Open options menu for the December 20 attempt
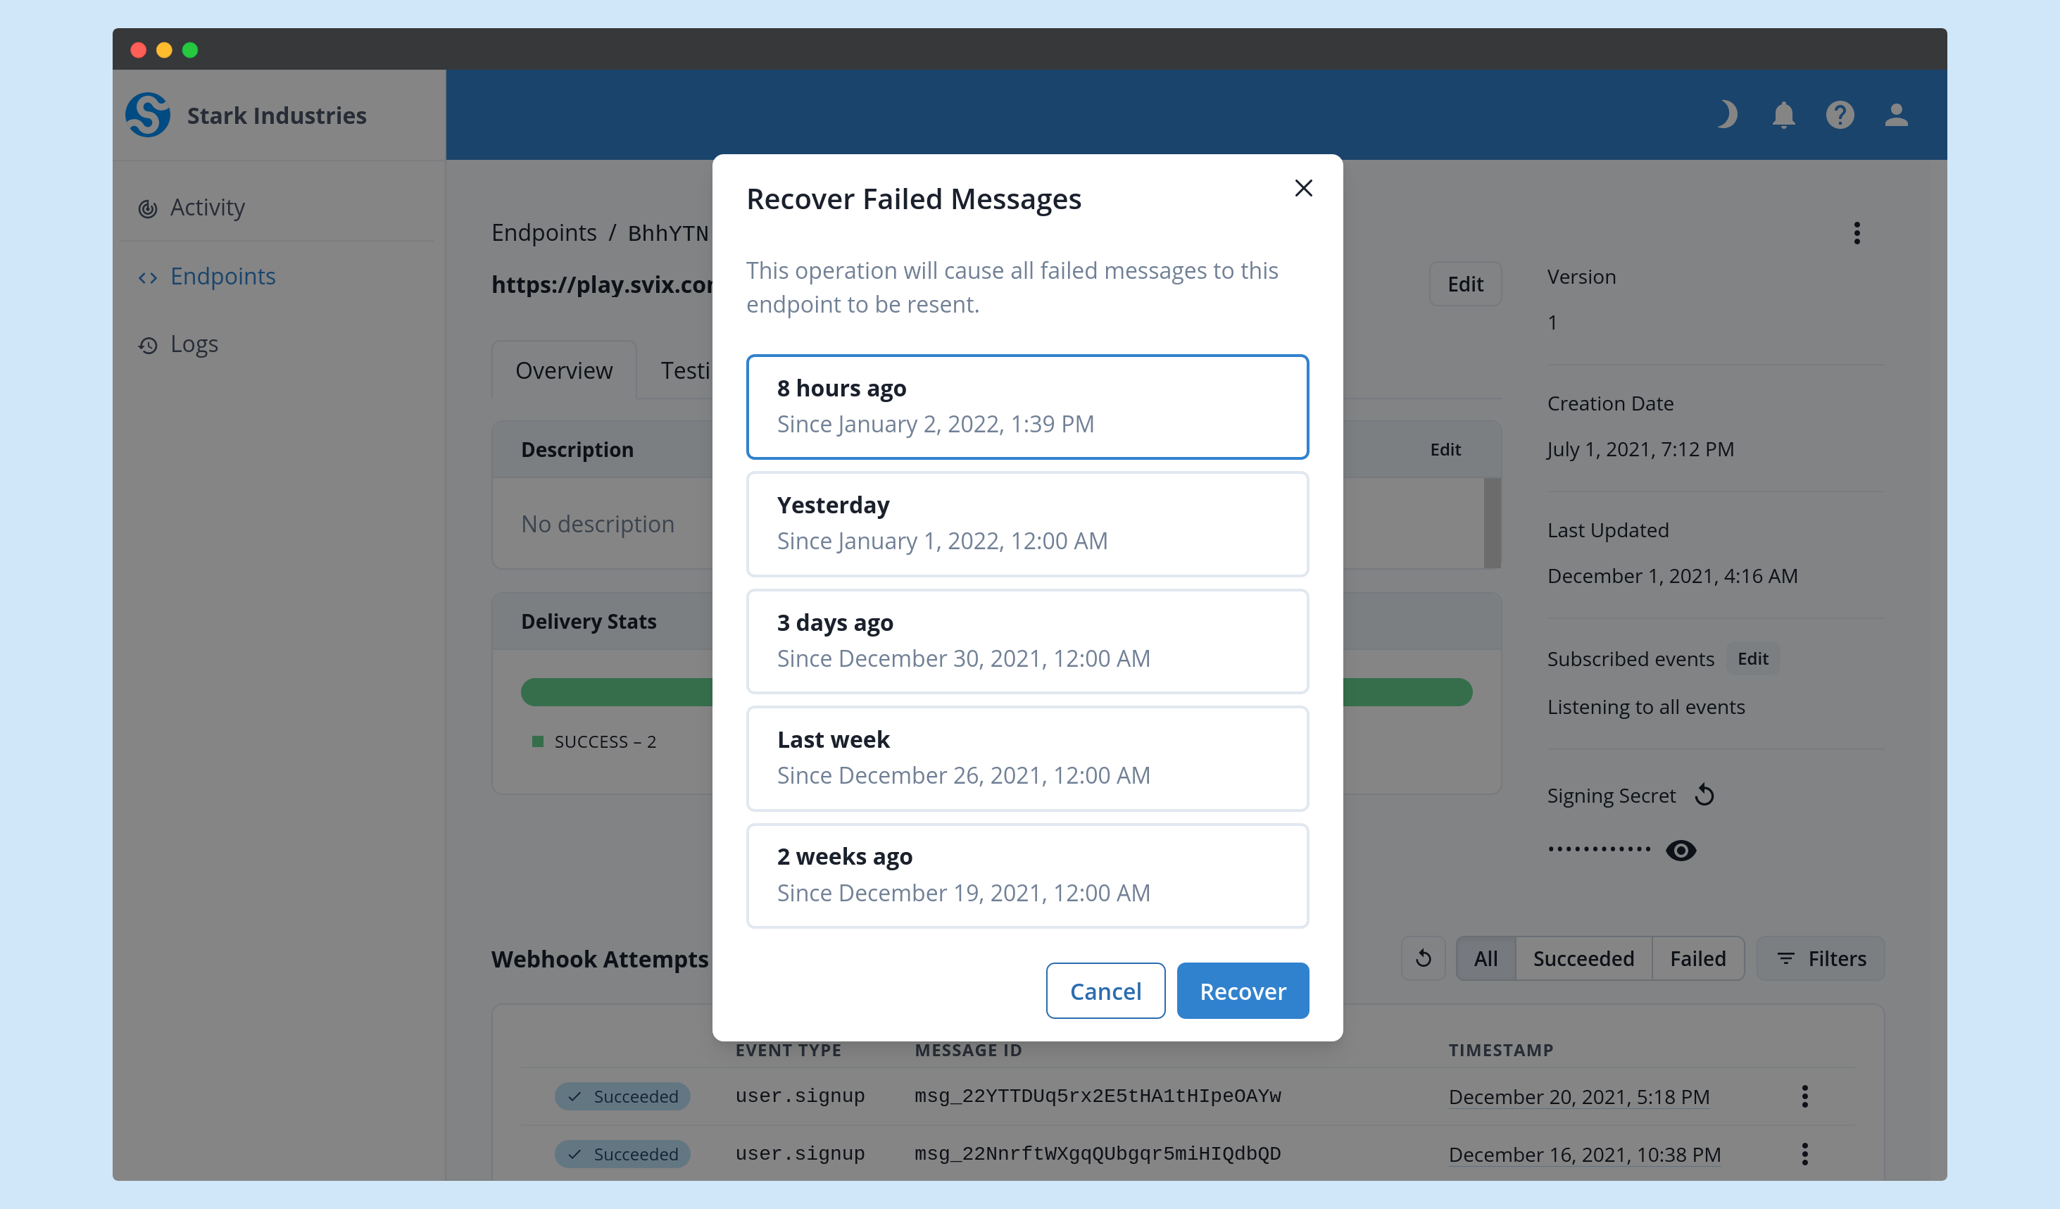The image size is (2060, 1209). pyautogui.click(x=1805, y=1096)
